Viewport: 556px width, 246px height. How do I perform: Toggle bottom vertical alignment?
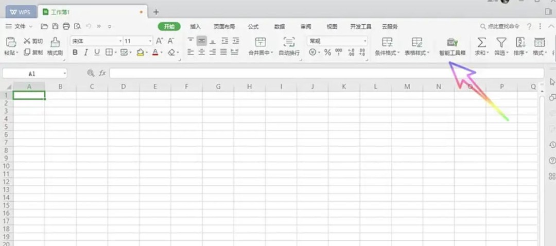(x=213, y=41)
